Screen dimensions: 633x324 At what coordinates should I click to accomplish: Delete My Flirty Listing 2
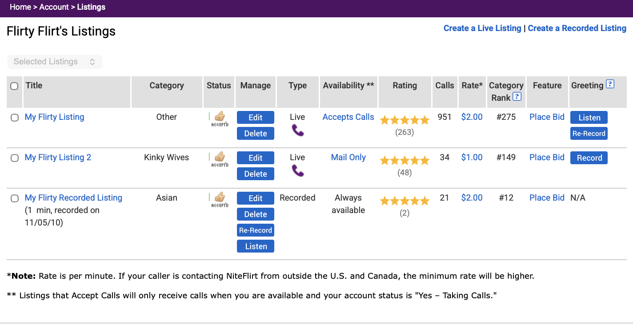(256, 174)
